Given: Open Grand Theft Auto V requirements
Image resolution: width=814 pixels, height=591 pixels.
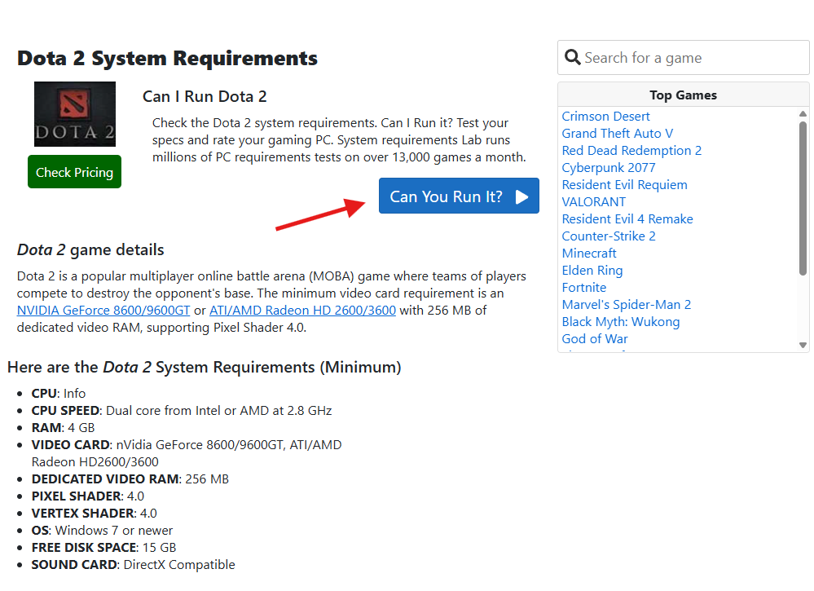Looking at the screenshot, I should point(617,134).
